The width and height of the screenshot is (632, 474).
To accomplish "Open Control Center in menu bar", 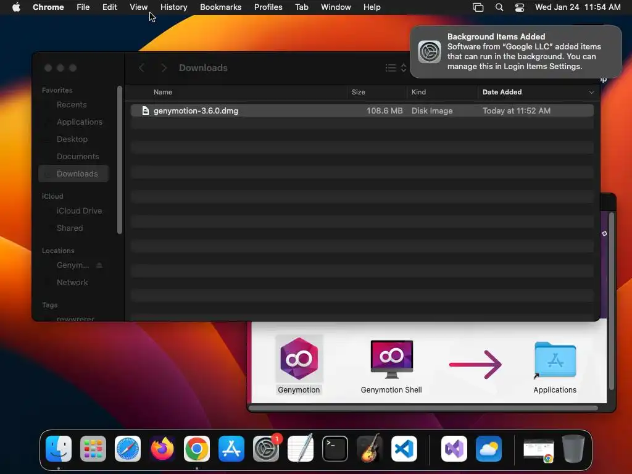I will click(520, 7).
